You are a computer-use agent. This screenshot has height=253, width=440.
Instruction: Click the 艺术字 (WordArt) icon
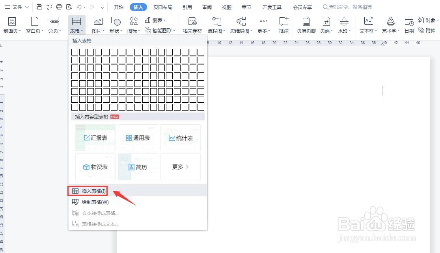[x=390, y=24]
